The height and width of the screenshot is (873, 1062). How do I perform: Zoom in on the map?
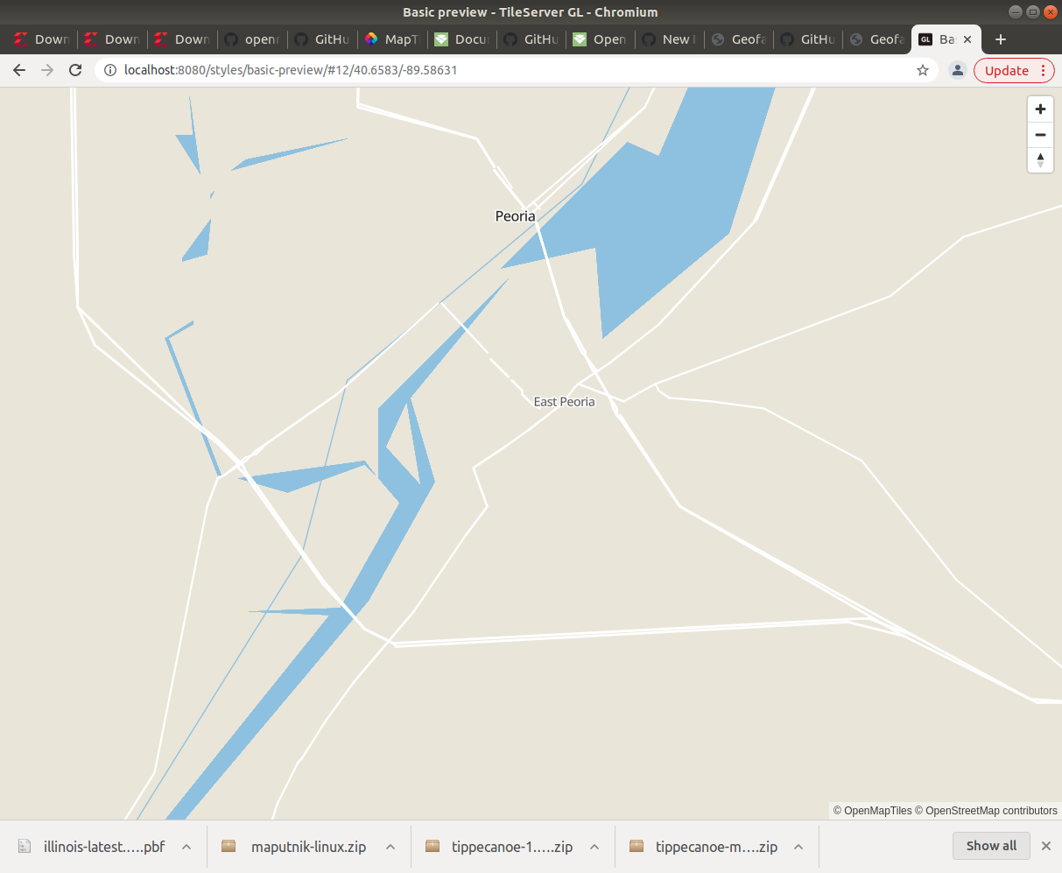pyautogui.click(x=1040, y=109)
